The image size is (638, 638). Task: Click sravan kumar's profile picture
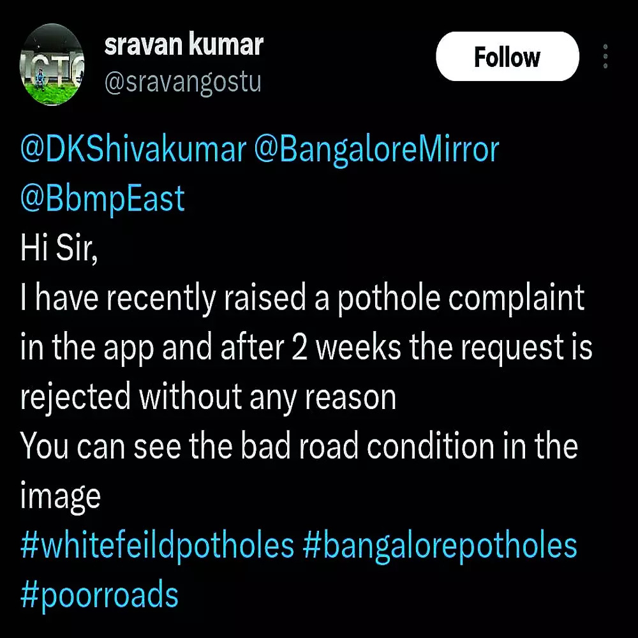pyautogui.click(x=52, y=64)
